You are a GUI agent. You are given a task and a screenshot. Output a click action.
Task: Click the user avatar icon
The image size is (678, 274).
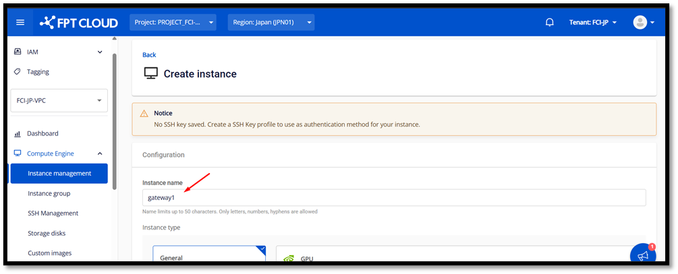tap(640, 22)
